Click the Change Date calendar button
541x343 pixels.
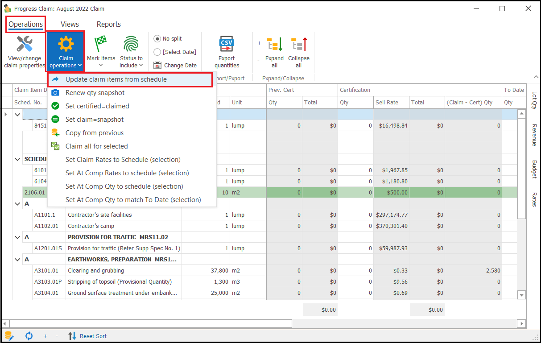point(175,65)
